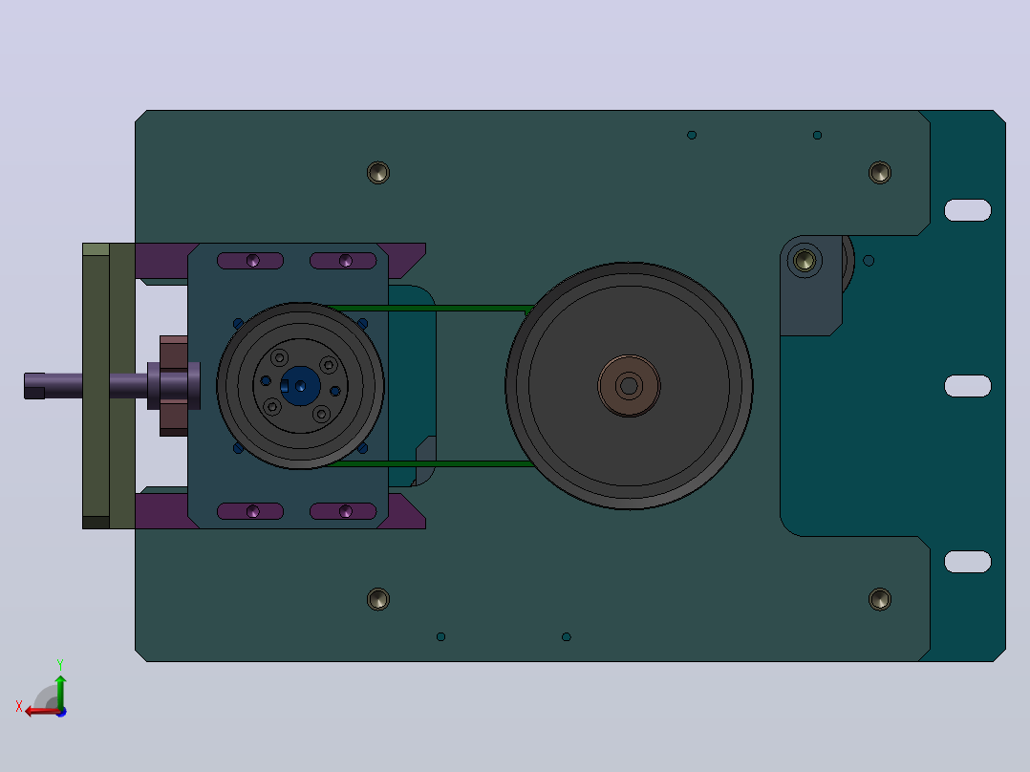Viewport: 1030px width, 772px height.
Task: Select the small hole right of idler bracket
Action: (869, 261)
